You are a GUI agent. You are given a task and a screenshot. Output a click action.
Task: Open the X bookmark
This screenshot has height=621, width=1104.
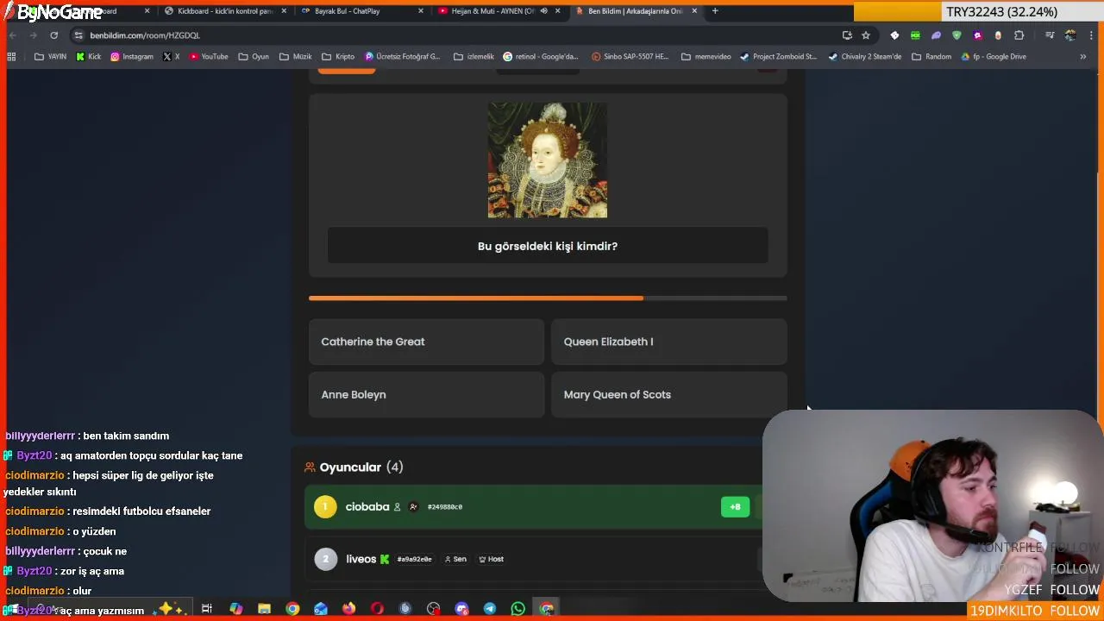point(172,57)
